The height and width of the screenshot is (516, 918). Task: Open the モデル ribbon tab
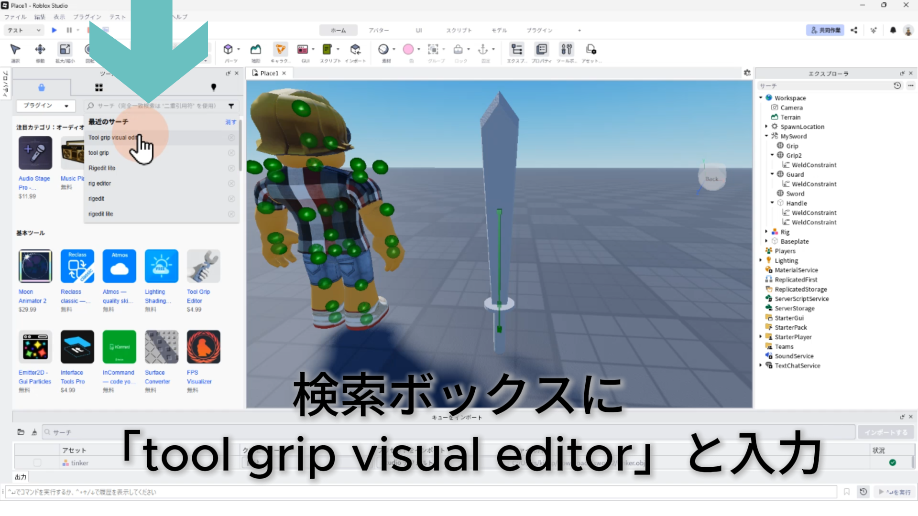[499, 30]
